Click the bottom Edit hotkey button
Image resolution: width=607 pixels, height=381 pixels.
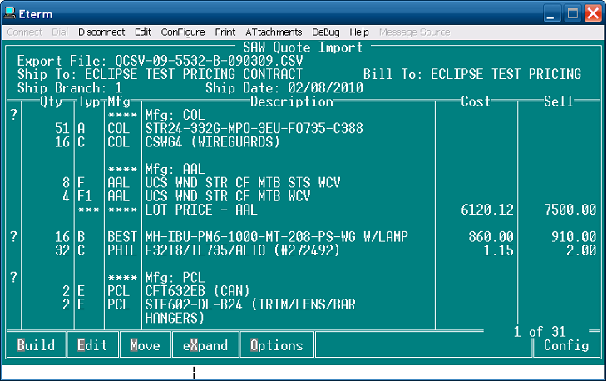point(92,344)
